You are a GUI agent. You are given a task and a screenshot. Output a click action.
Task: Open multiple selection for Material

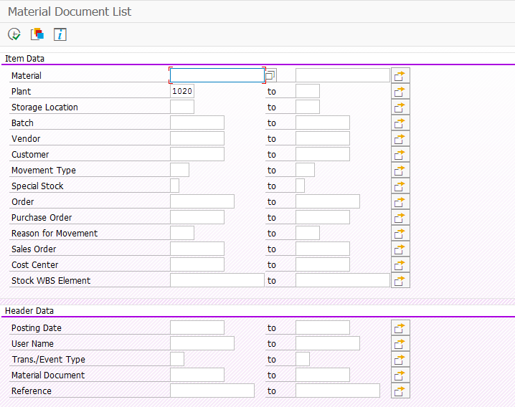point(400,76)
